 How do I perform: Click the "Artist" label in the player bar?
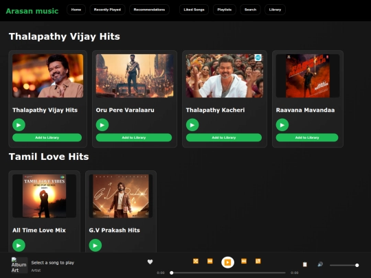click(x=36, y=270)
